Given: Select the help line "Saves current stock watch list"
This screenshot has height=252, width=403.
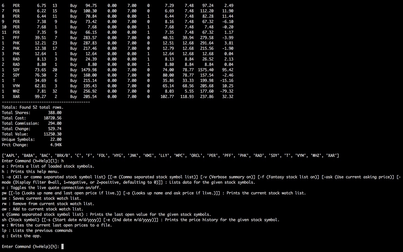Looking at the screenshot, I should [x=42, y=198].
